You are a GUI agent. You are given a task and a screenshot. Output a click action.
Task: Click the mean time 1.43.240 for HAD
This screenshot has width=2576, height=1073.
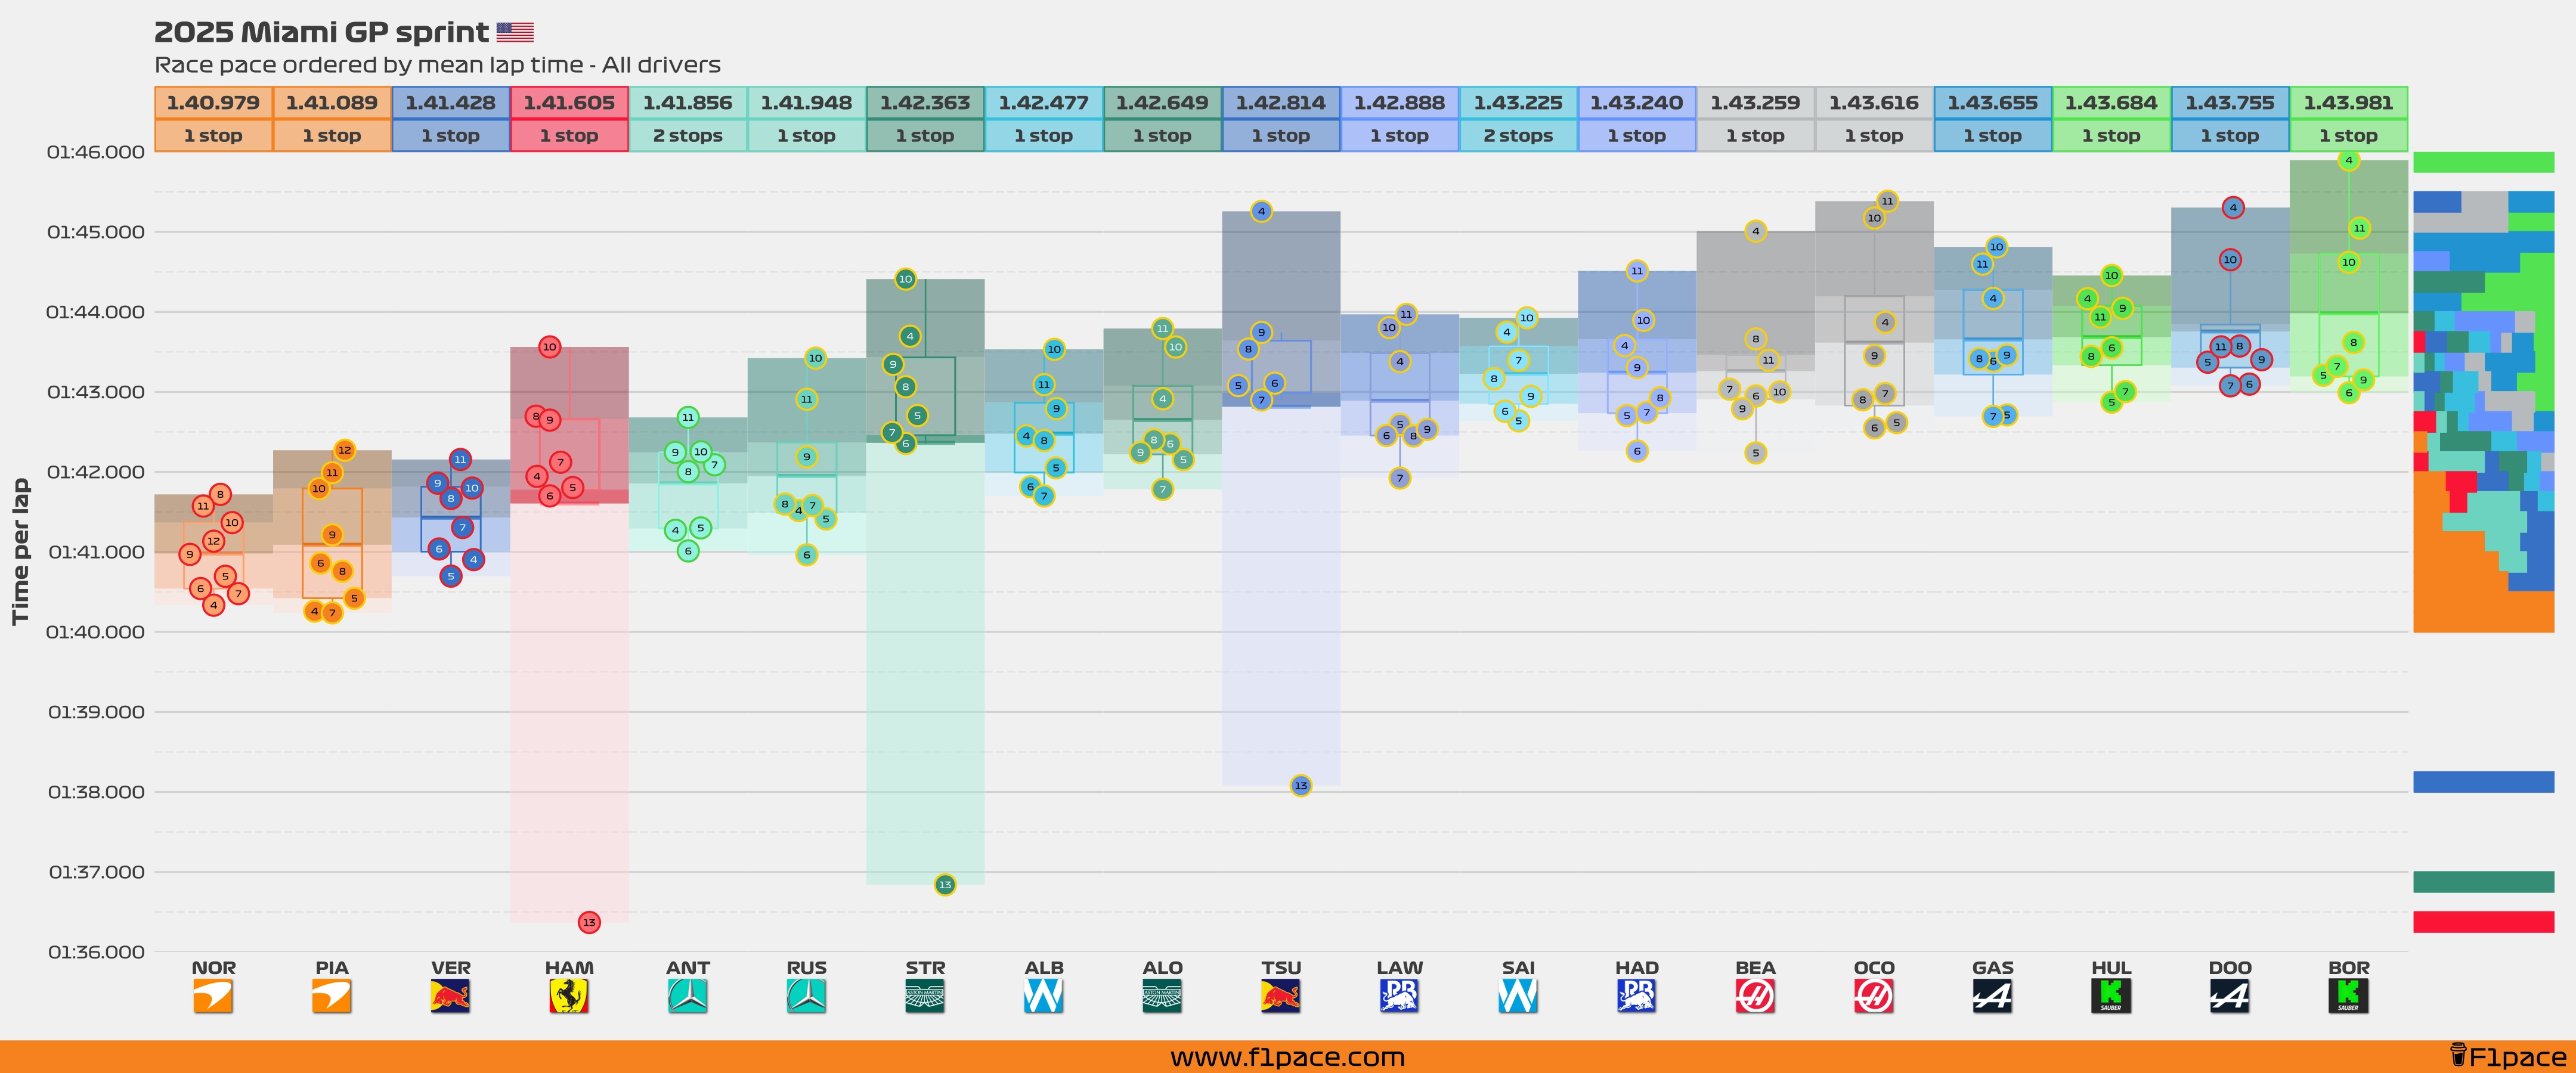coord(1636,103)
